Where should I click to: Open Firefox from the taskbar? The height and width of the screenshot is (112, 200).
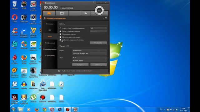[37, 110]
